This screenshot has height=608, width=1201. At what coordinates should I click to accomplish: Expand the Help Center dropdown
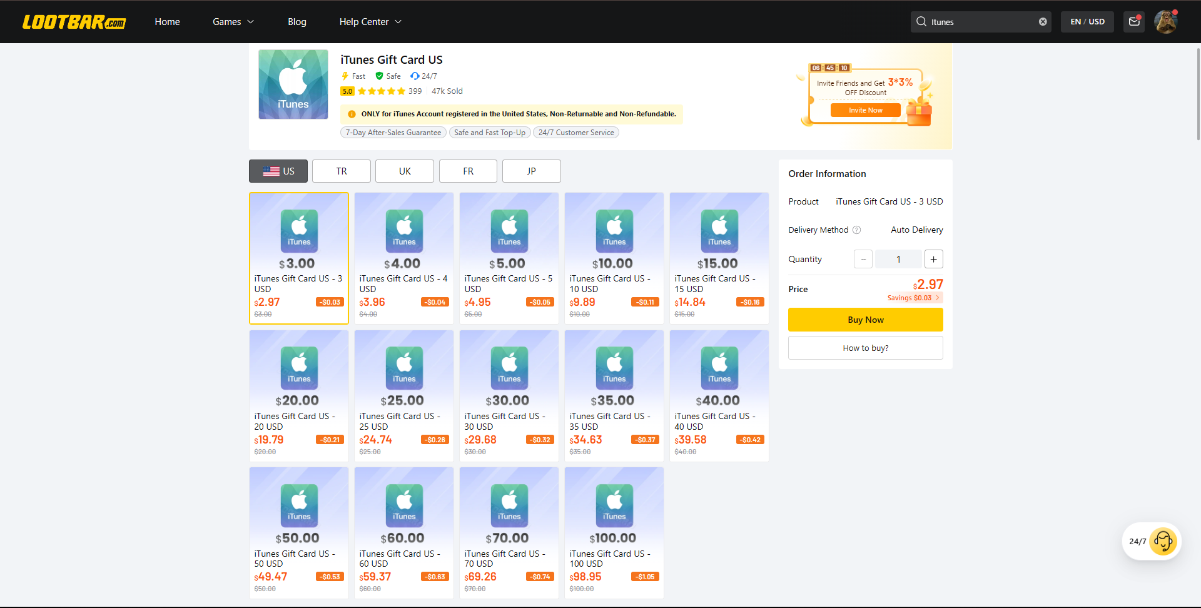pyautogui.click(x=370, y=22)
